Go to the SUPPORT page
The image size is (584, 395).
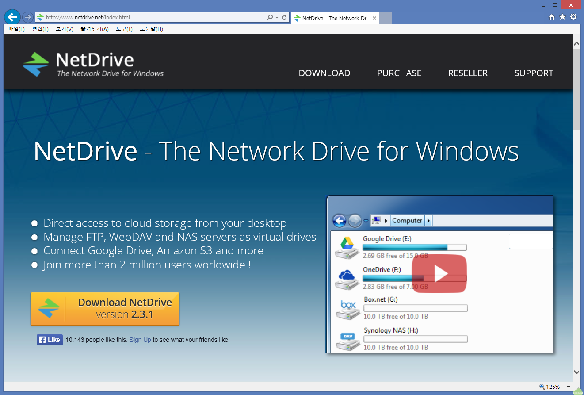pyautogui.click(x=534, y=73)
